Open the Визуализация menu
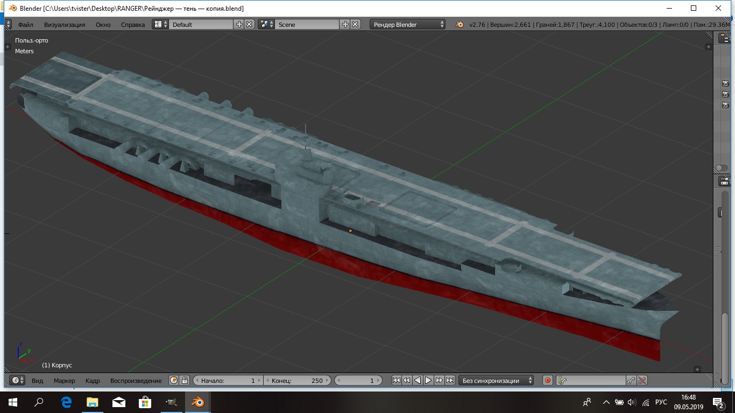The image size is (735, 413). pyautogui.click(x=65, y=24)
